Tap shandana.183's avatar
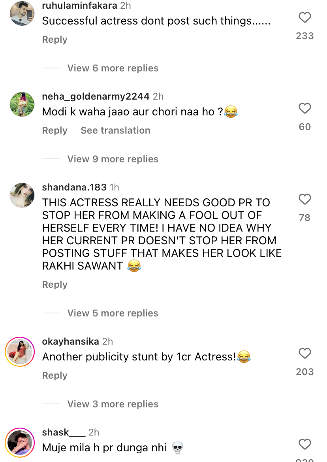The height and width of the screenshot is (462, 327). pyautogui.click(x=22, y=195)
